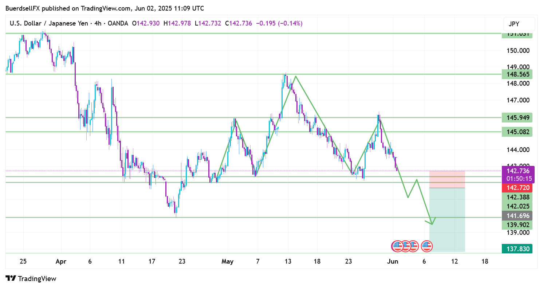Click the 137.830 target price label
The width and height of the screenshot is (543, 288).
pos(517,249)
